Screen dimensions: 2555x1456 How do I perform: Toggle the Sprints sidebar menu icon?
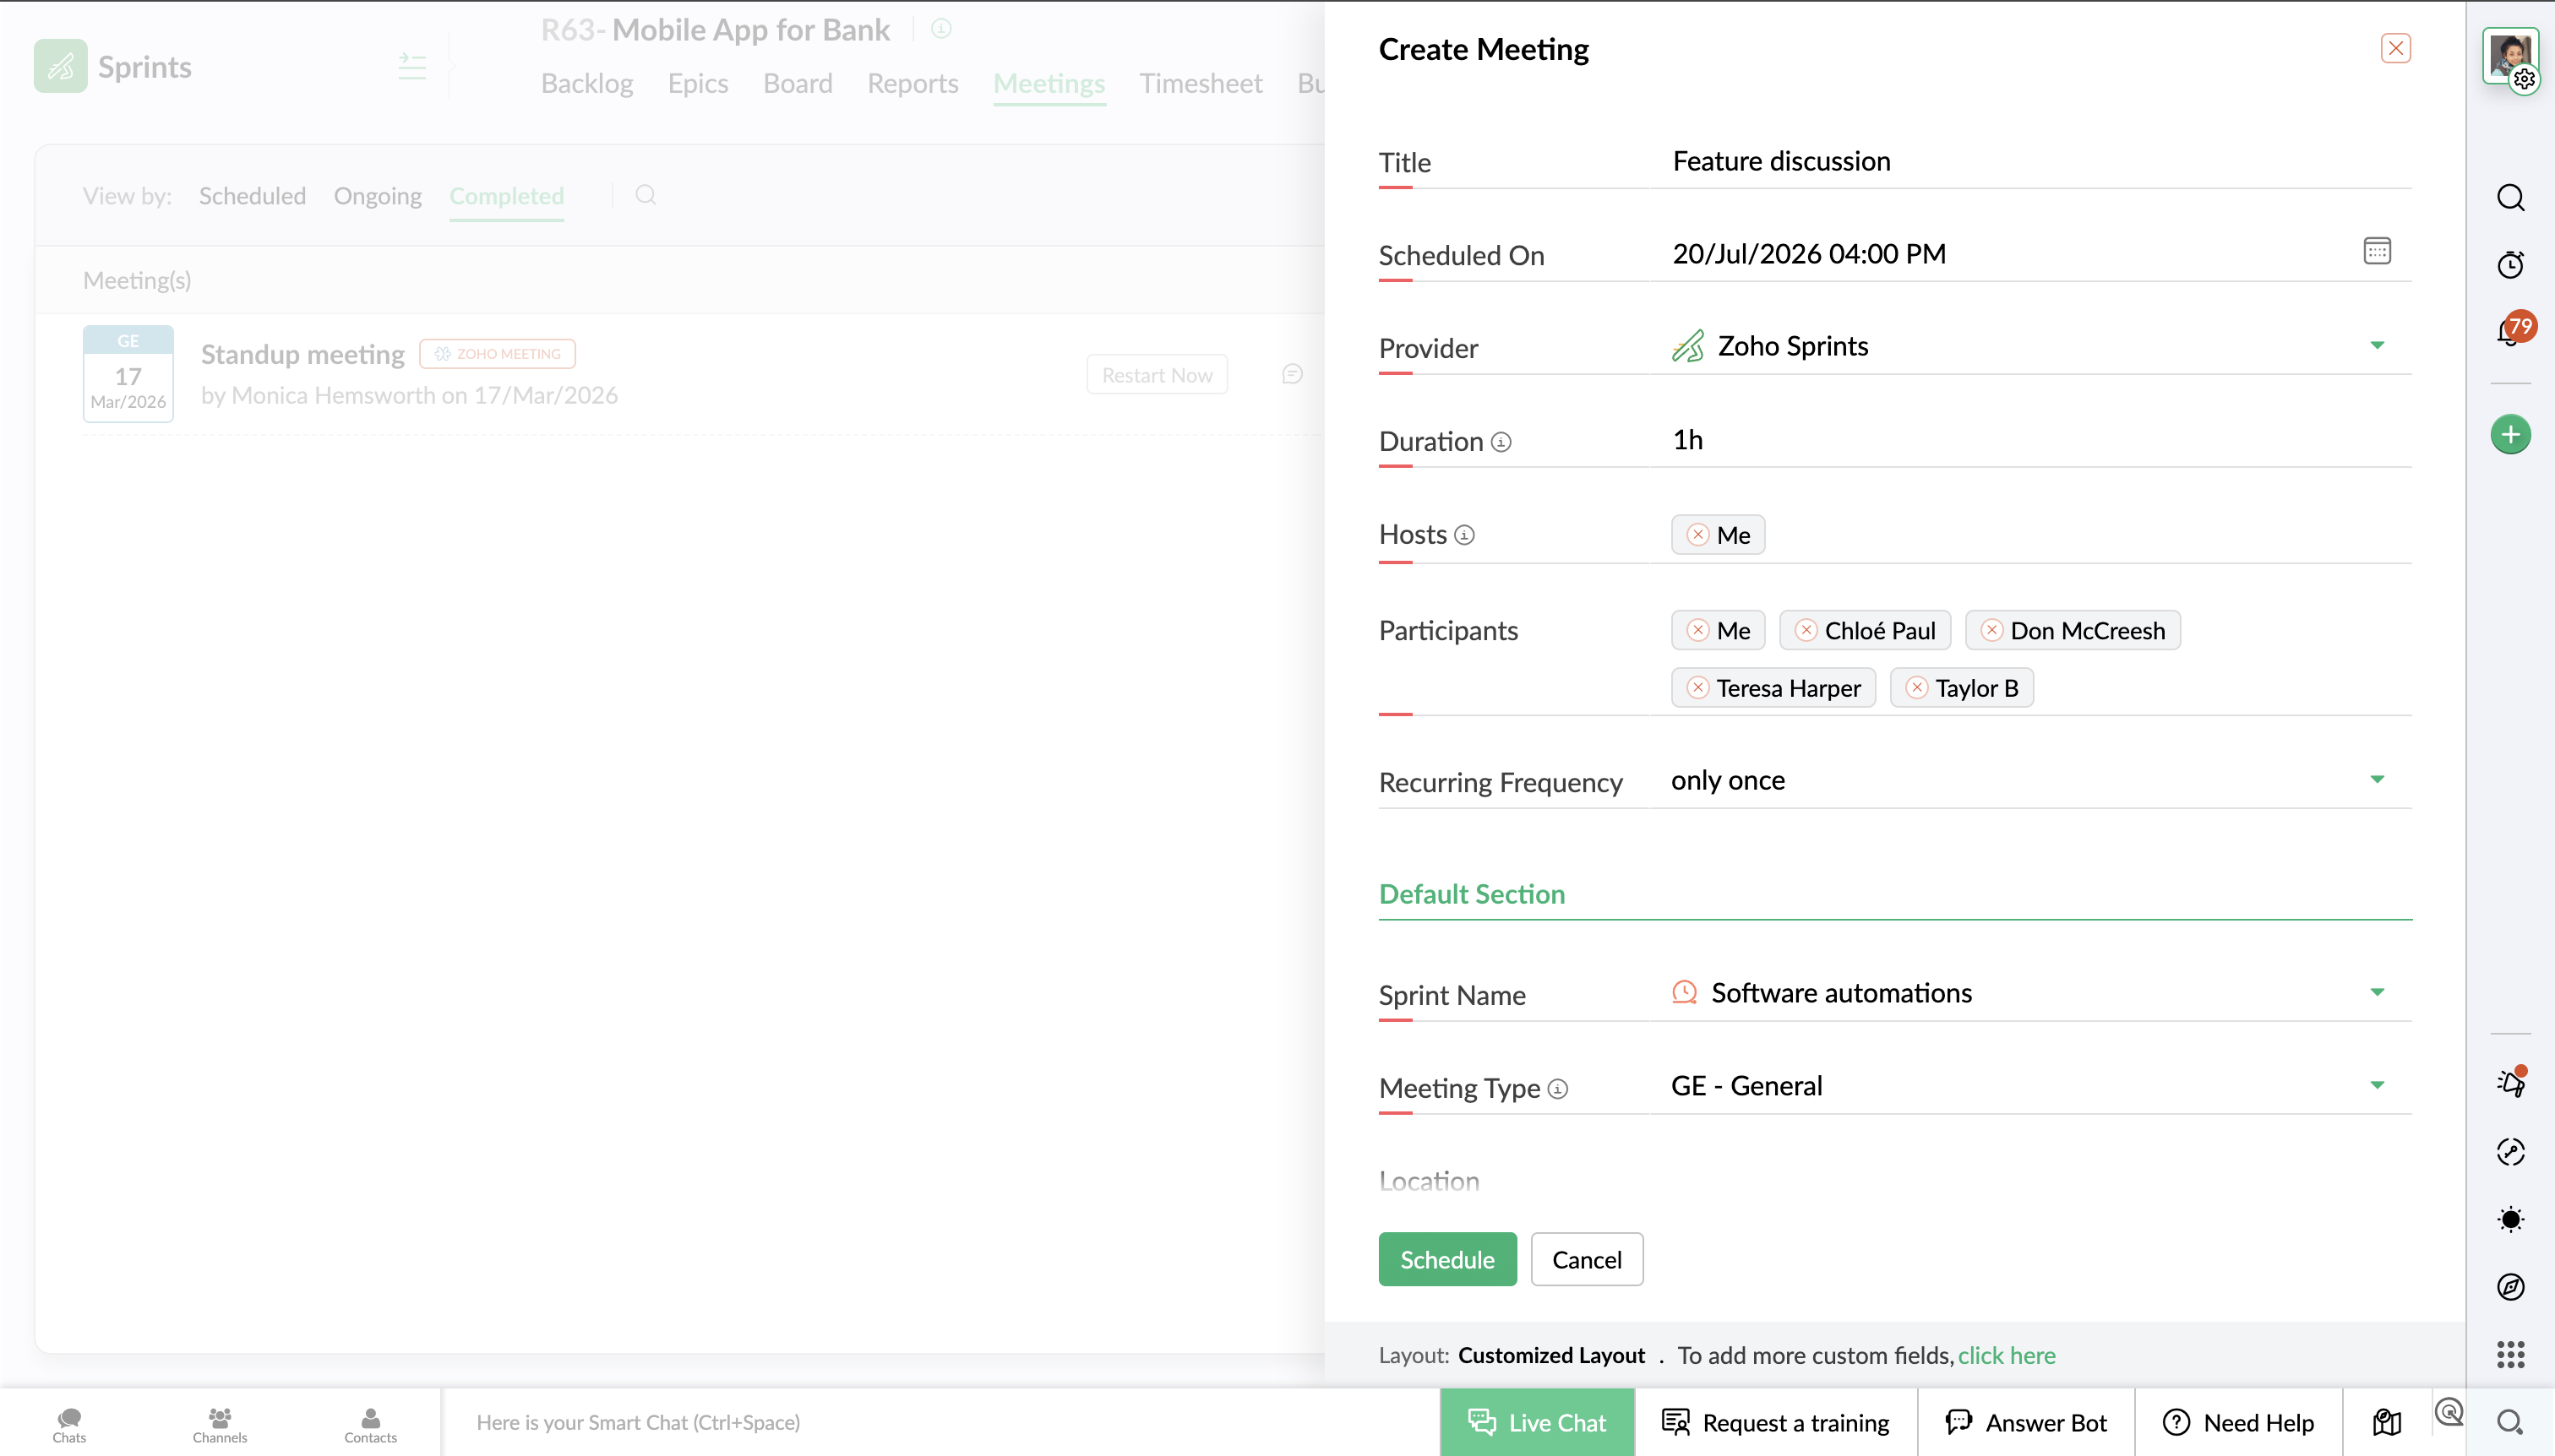point(412,67)
